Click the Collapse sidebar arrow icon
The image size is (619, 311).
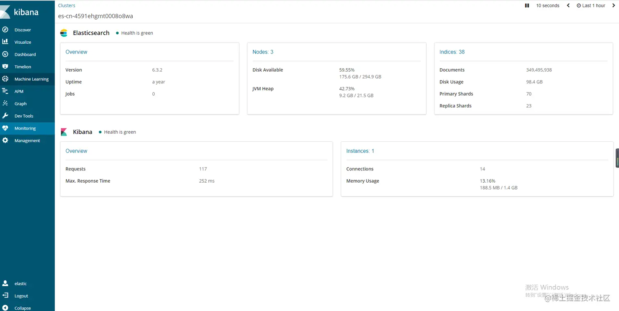coord(5,308)
